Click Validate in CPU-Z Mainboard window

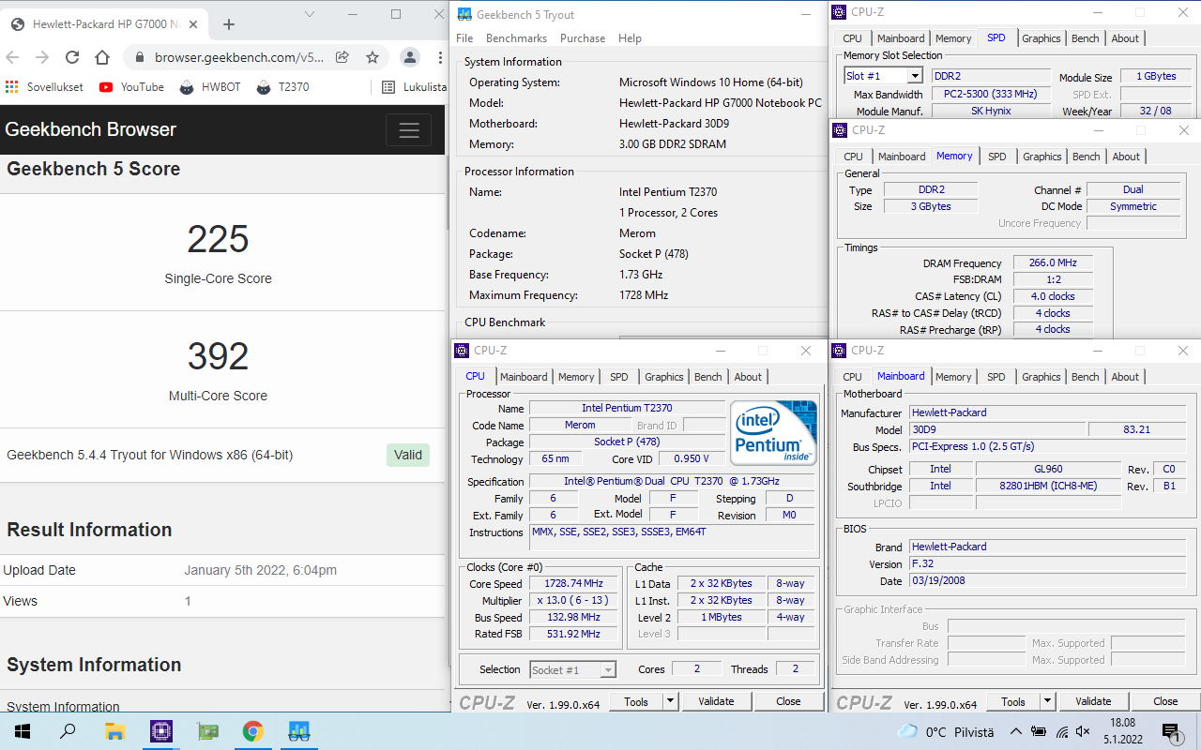(x=1093, y=701)
